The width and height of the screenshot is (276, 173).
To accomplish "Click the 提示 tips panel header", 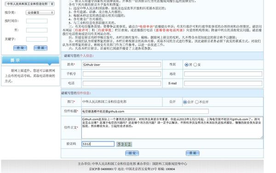I will pyautogui.click(x=30, y=60).
